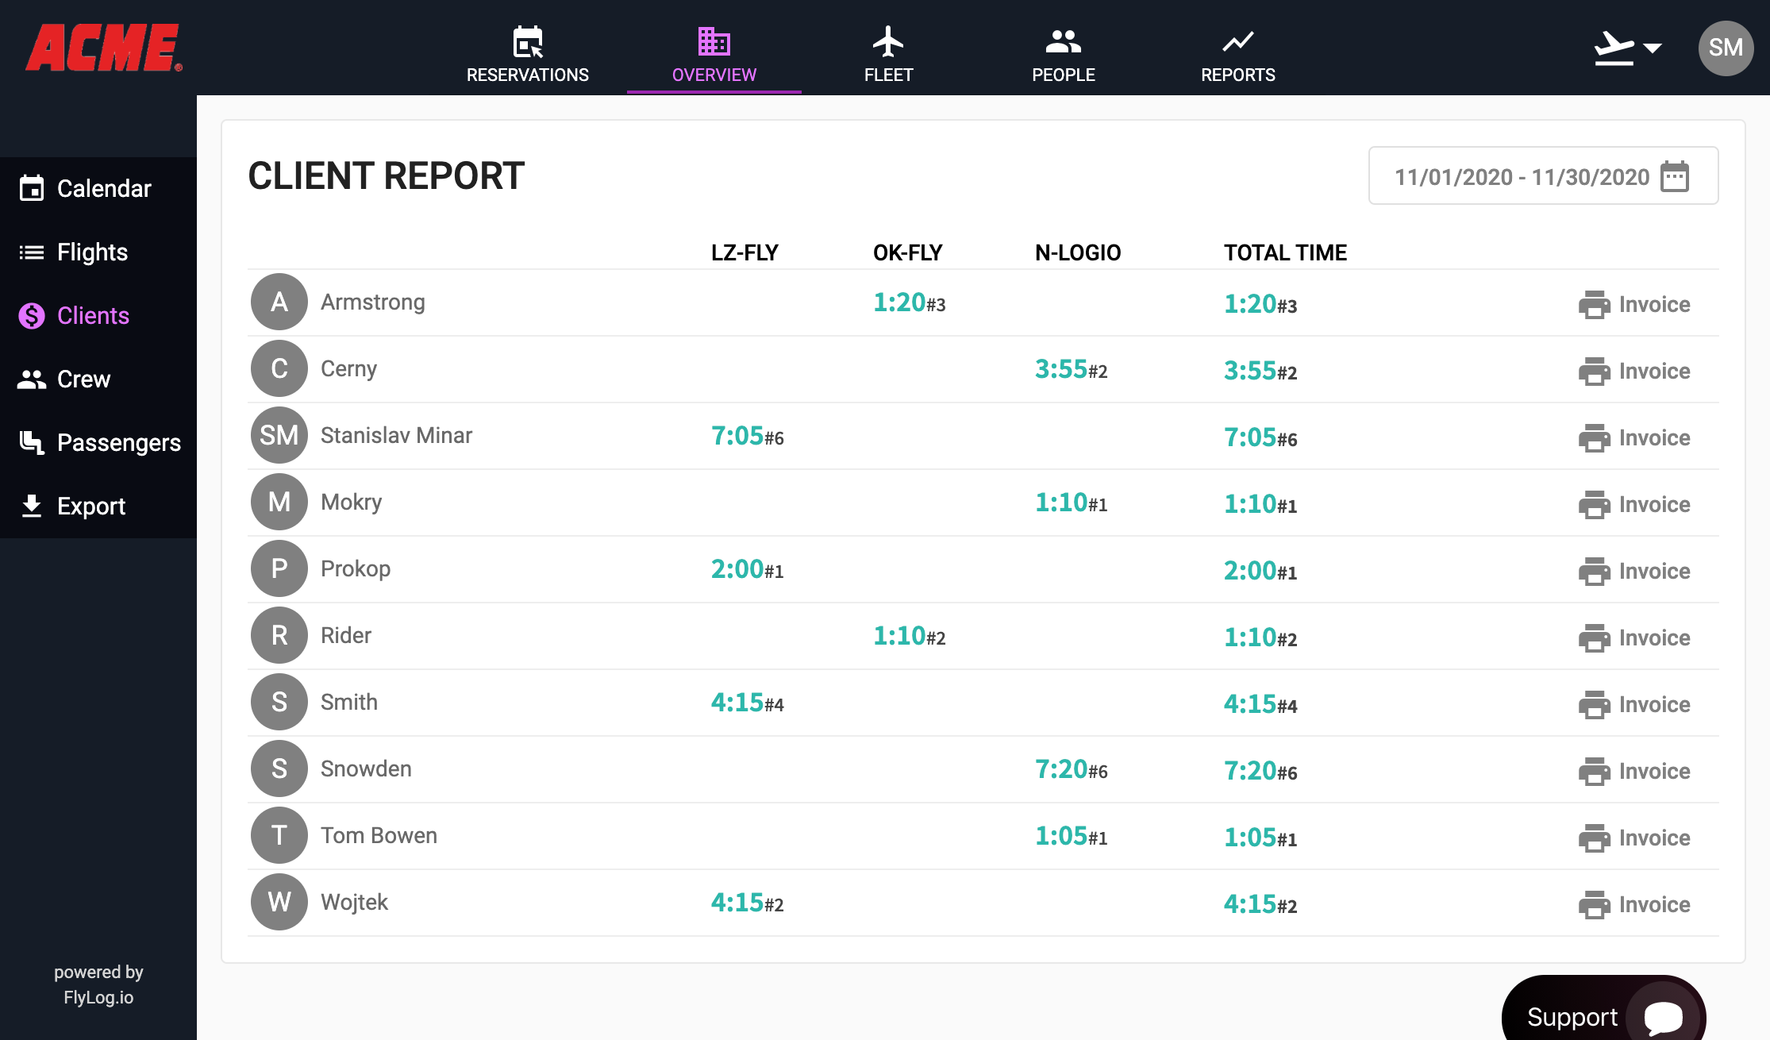Viewport: 1770px width, 1040px height.
Task: Select the Flights list icon
Action: tap(30, 252)
